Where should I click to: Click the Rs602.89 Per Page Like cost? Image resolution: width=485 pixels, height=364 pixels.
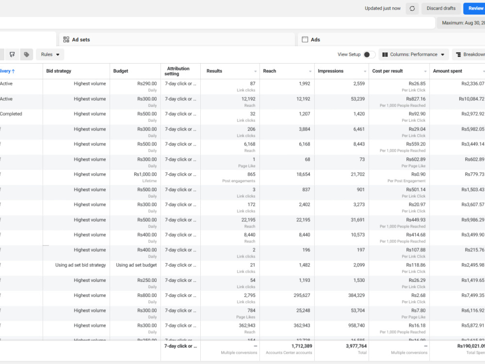[416, 159]
